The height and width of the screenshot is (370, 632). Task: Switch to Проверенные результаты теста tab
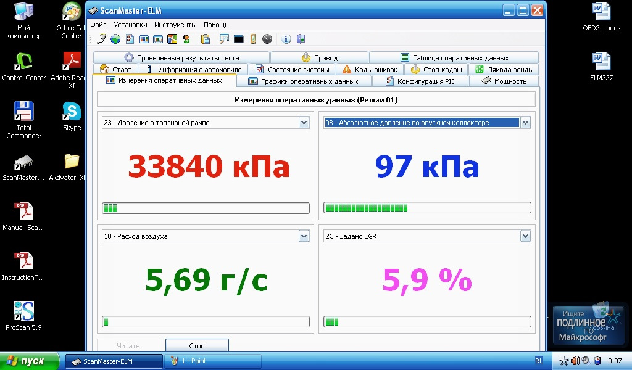point(181,57)
